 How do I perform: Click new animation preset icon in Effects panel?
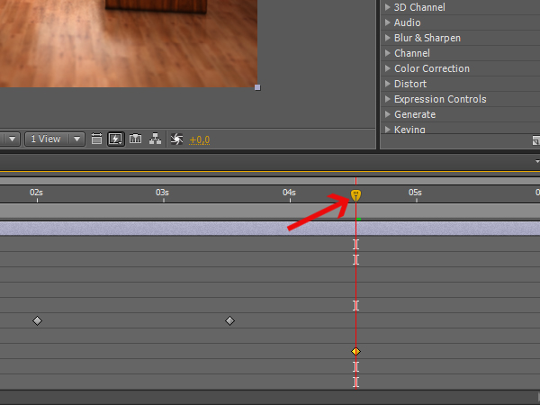point(535,140)
